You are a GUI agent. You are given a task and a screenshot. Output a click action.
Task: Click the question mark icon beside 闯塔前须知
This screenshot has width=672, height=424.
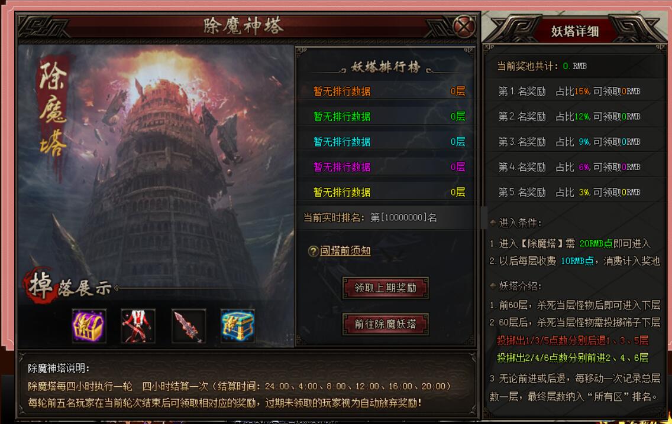point(314,251)
